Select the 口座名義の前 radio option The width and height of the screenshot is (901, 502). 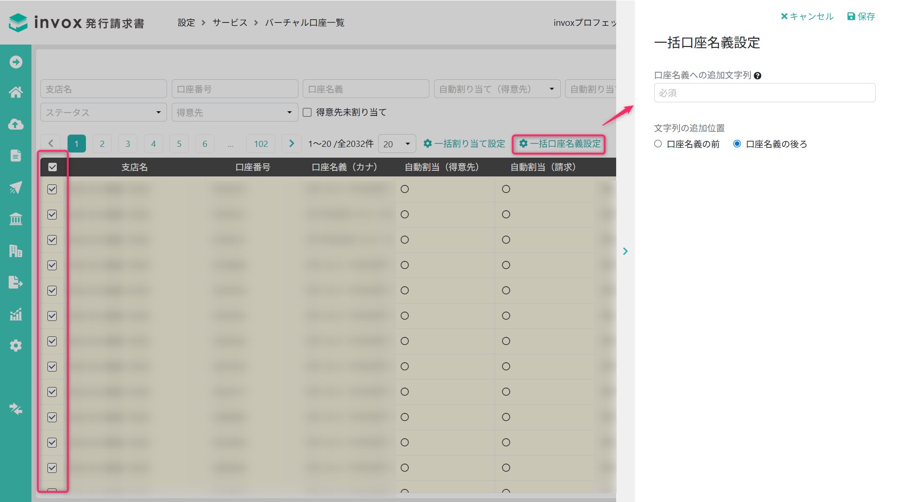(x=658, y=144)
